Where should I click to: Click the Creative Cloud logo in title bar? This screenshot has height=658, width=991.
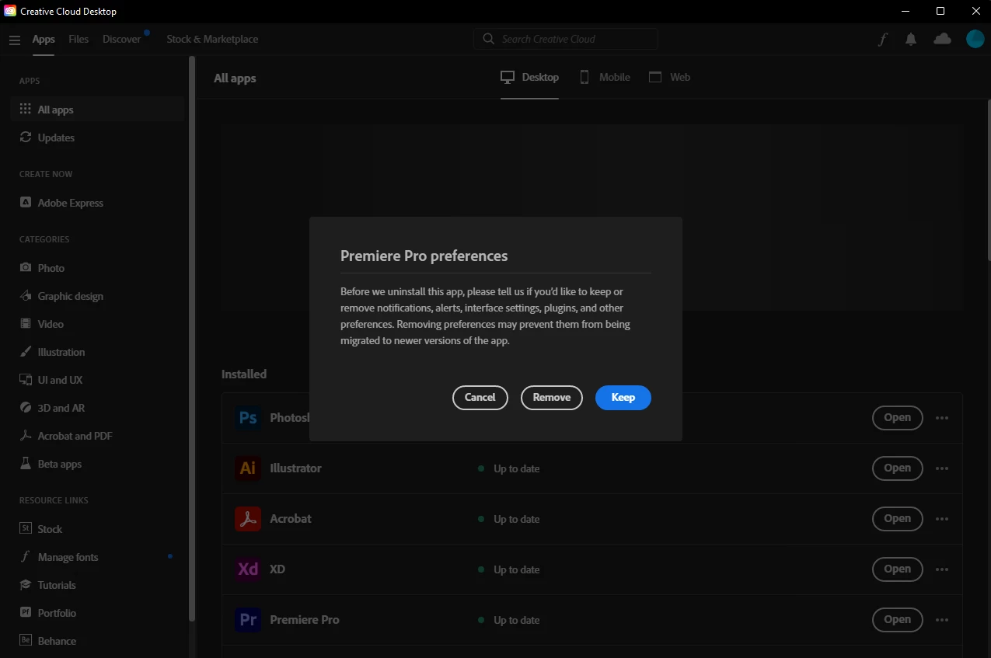(9, 11)
